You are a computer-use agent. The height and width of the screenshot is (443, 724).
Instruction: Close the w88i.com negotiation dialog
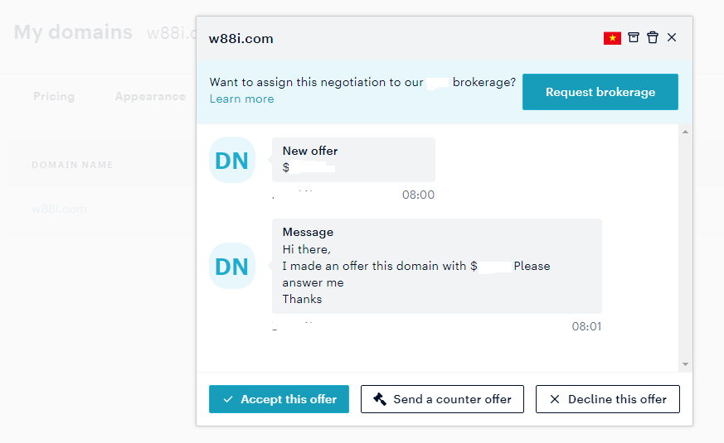point(672,37)
